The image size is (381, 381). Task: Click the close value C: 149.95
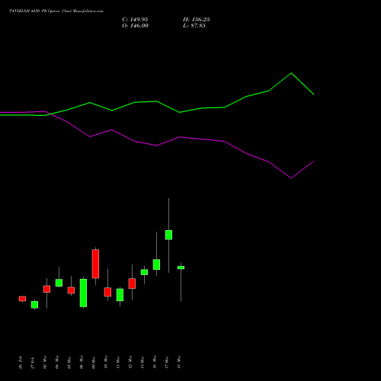[135, 20]
